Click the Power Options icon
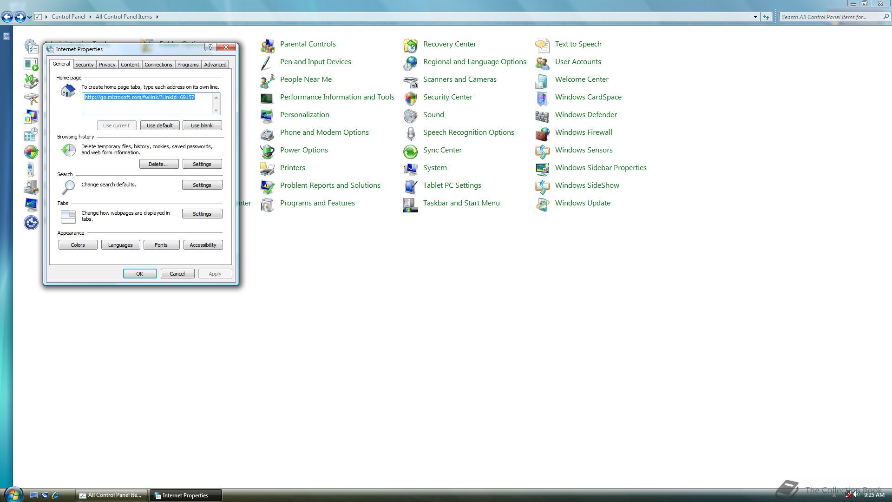Image resolution: width=892 pixels, height=502 pixels. (x=267, y=151)
